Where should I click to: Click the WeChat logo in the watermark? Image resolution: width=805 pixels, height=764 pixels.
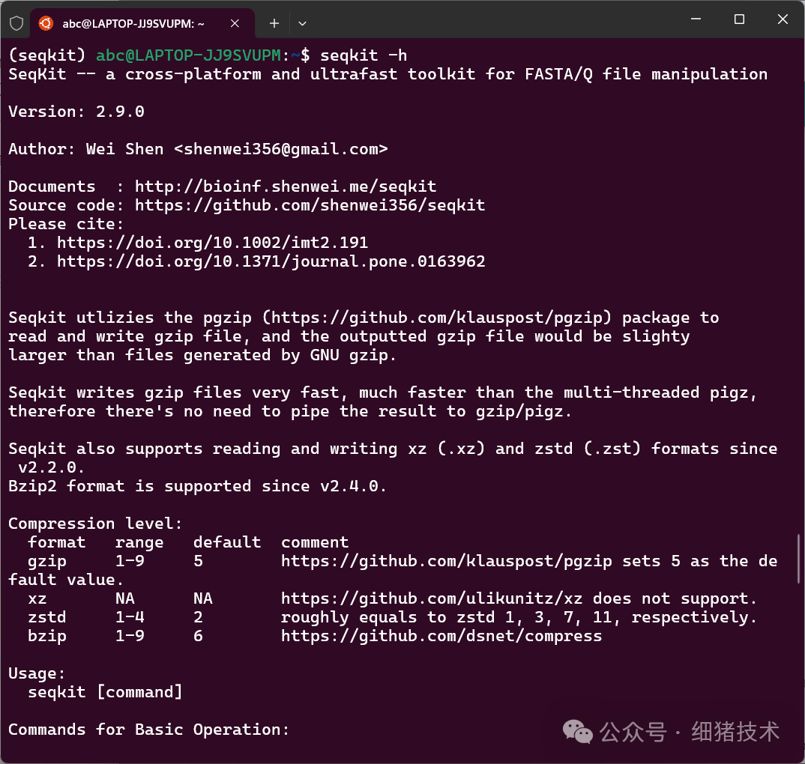577,730
